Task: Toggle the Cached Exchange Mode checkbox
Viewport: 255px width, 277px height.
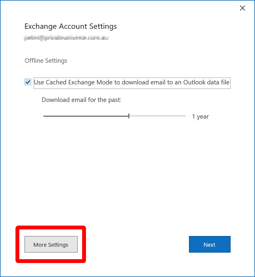Action: tap(28, 82)
